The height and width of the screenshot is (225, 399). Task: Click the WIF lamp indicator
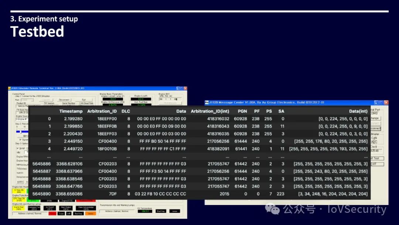69,214
